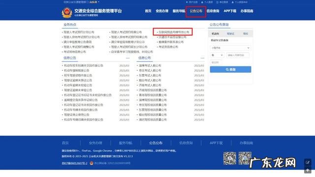Open 满分审验教育公告查询 link
Viewport: 315px width, 177px height.
[x=78, y=42]
